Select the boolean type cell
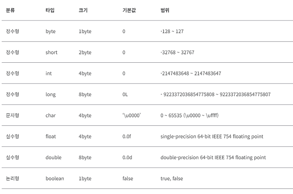The width and height of the screenshot is (293, 194). 55,179
